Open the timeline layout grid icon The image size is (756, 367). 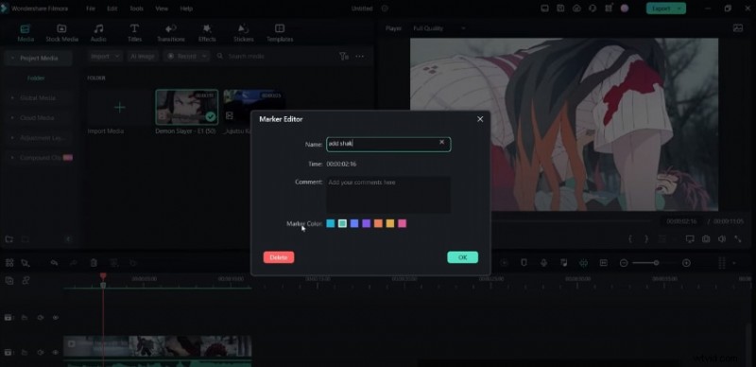[9, 263]
